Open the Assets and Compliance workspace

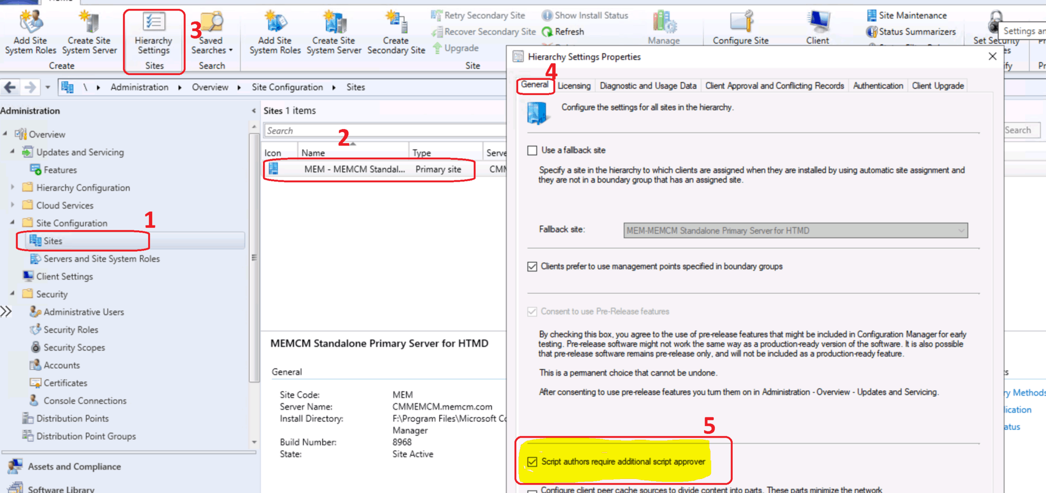(x=74, y=466)
